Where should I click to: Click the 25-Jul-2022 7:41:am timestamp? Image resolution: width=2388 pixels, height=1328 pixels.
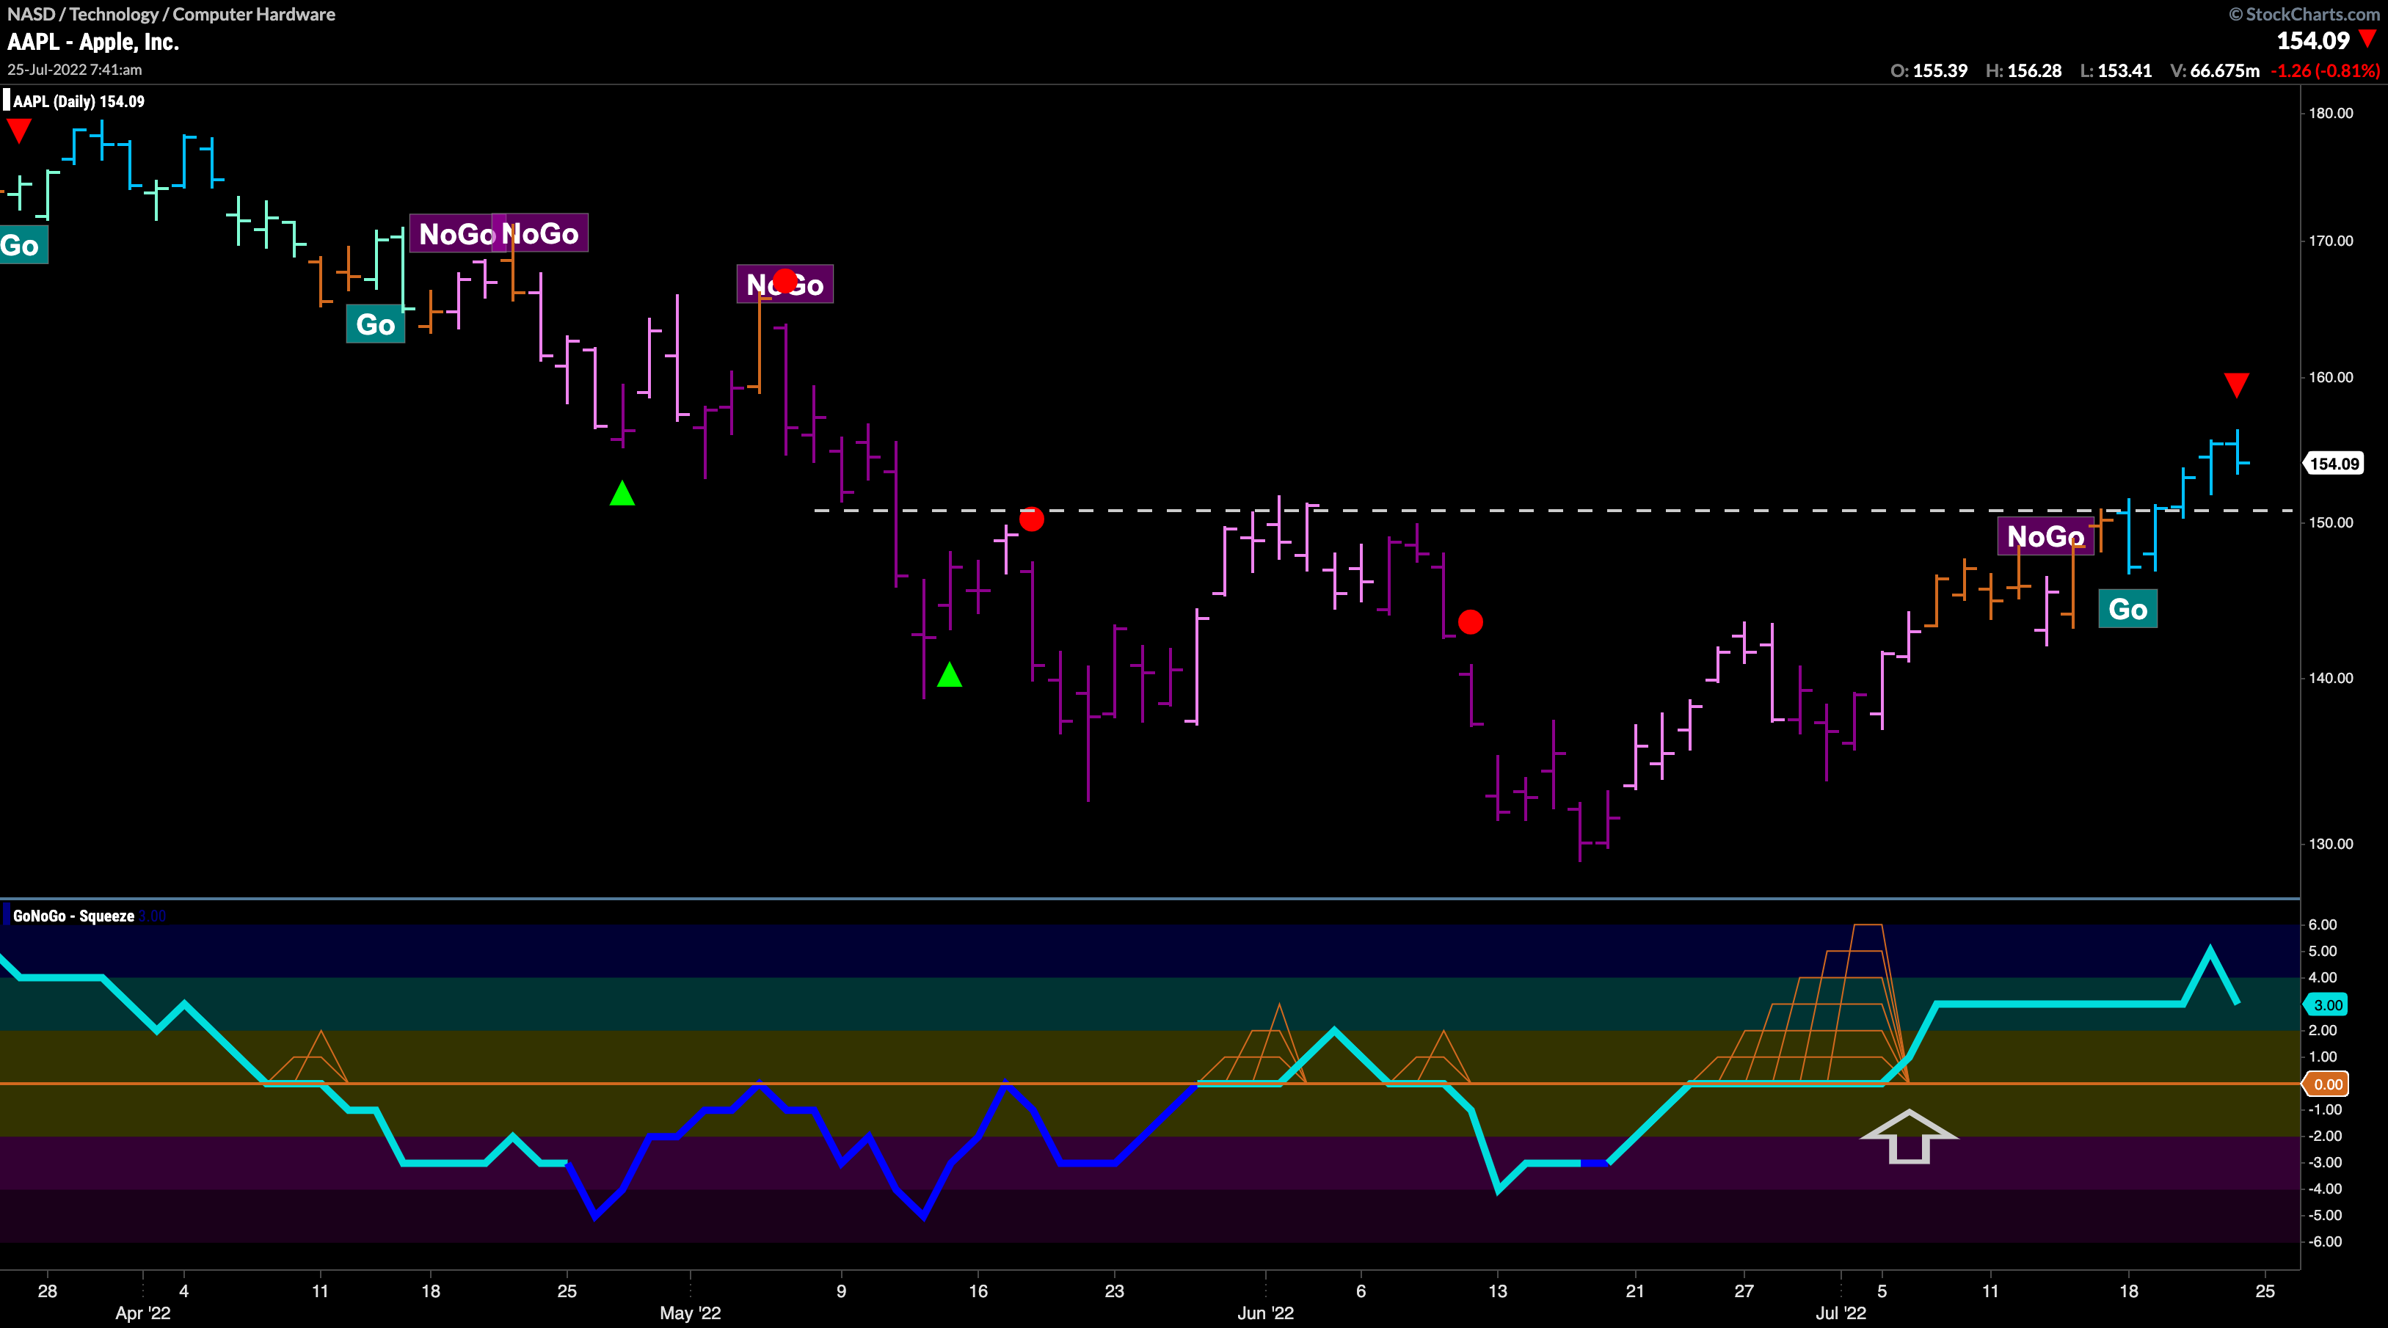pyautogui.click(x=74, y=70)
